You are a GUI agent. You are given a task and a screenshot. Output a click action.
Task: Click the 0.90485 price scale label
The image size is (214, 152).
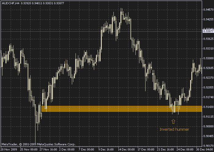[x=208, y=136]
